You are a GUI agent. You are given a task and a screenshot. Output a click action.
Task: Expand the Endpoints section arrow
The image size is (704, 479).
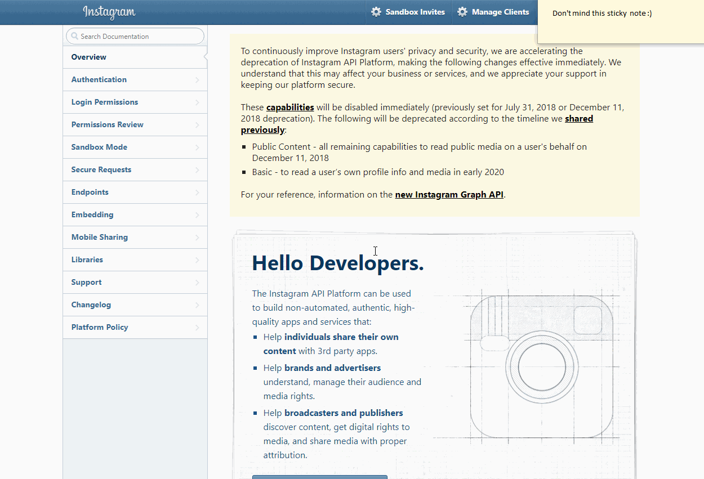pyautogui.click(x=197, y=193)
